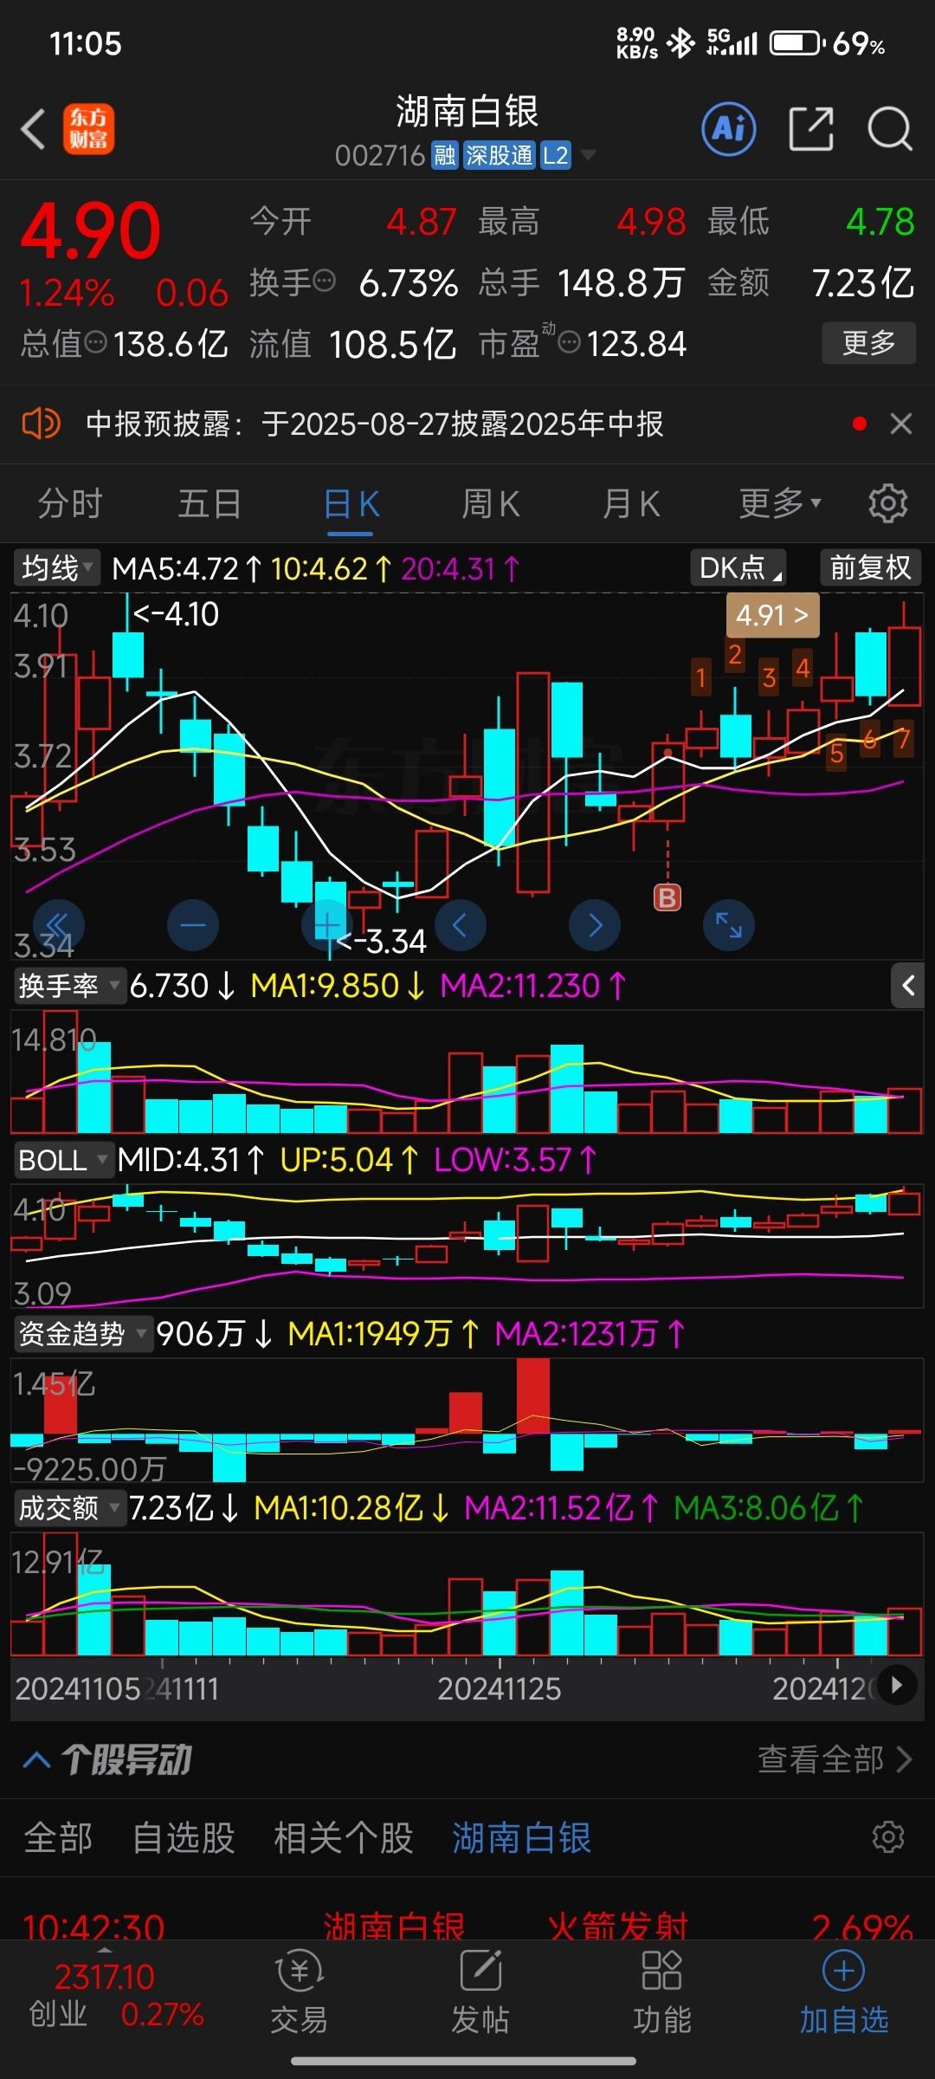Tap the MA3:8.06亿 volume value
The image size is (935, 2079).
click(x=769, y=1508)
